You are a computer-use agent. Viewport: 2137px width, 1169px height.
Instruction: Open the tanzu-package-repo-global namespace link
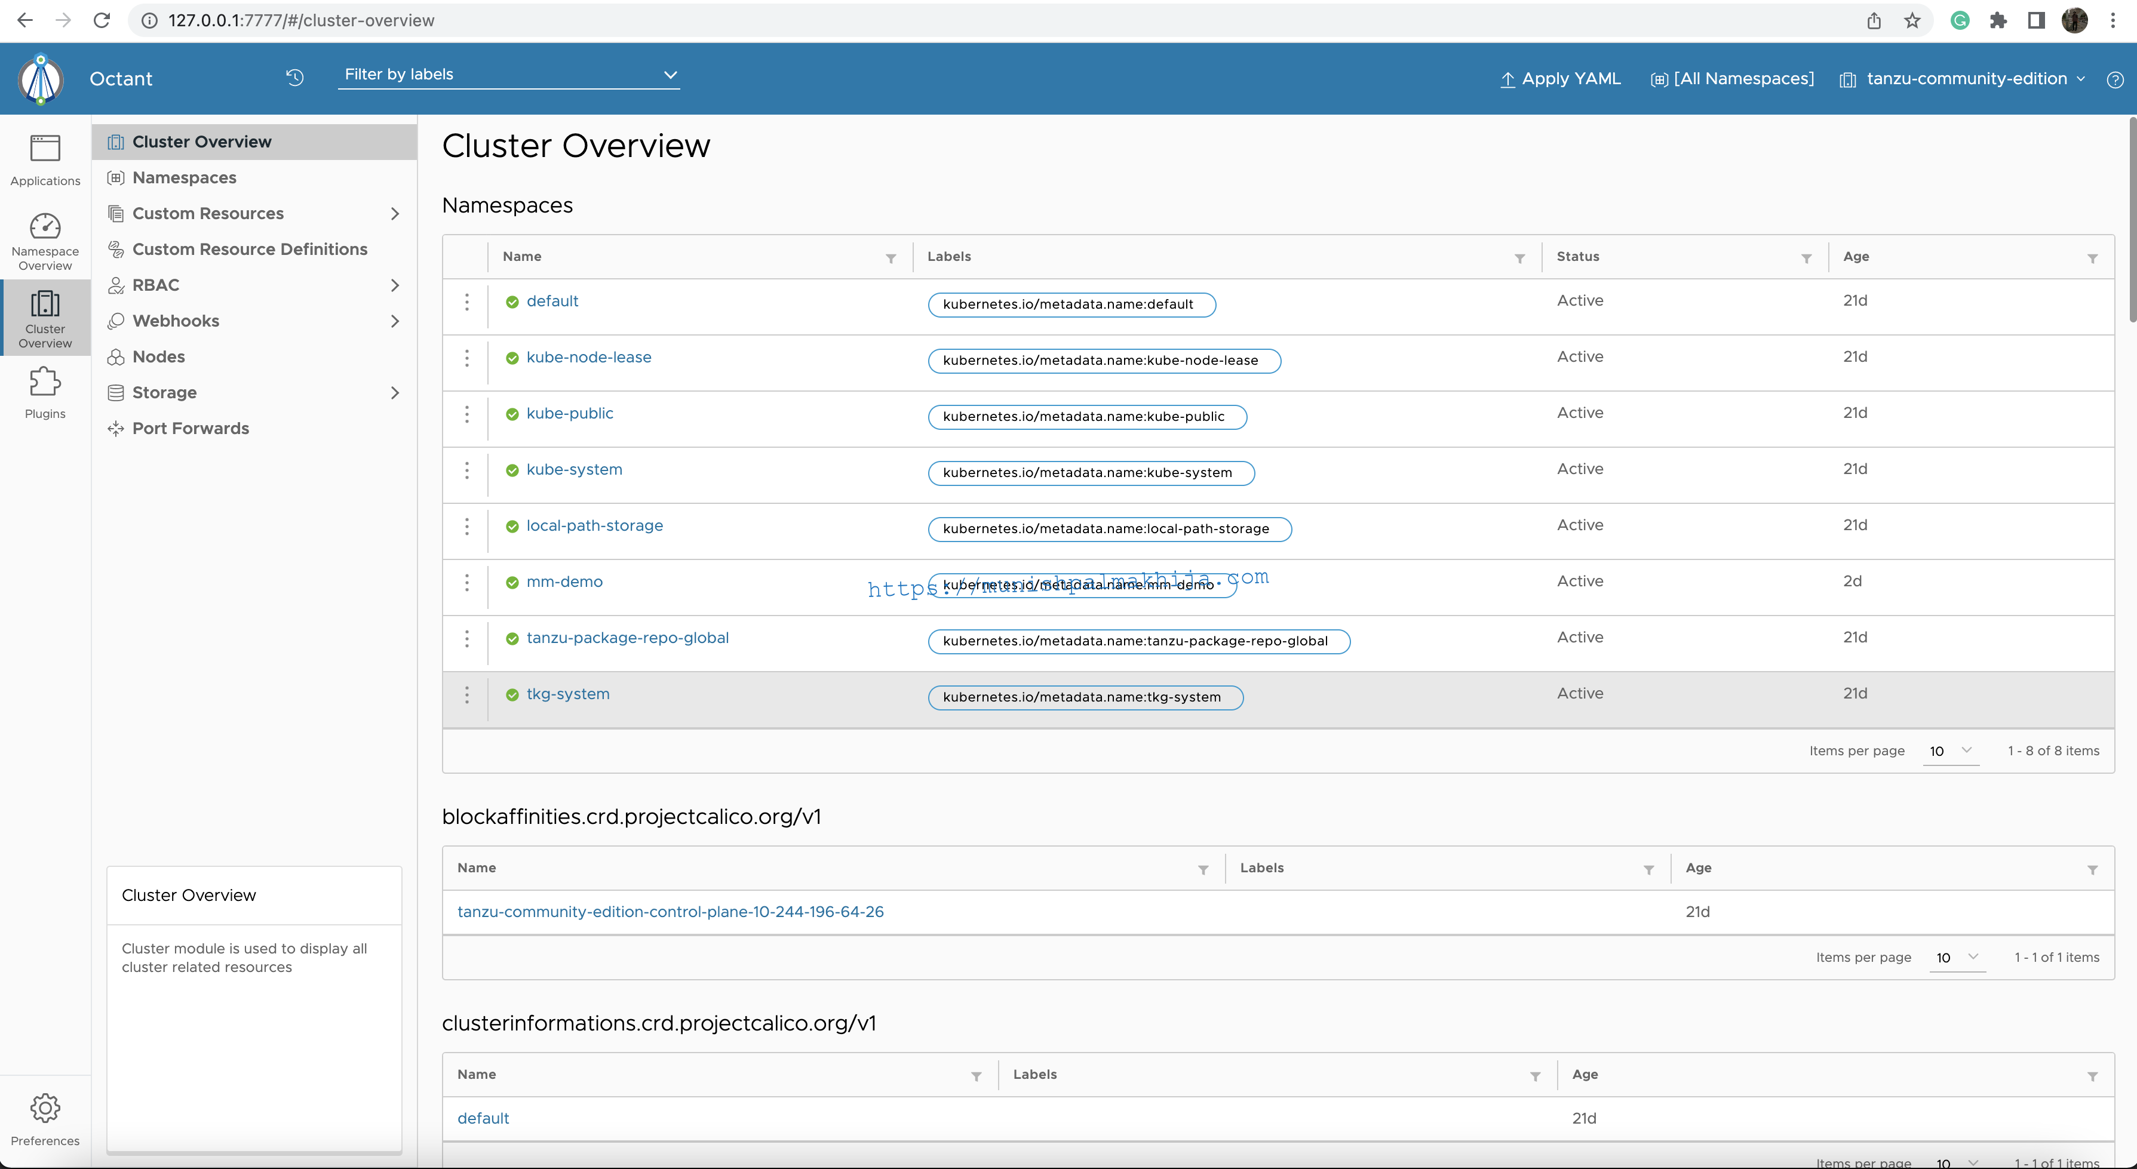pos(627,638)
